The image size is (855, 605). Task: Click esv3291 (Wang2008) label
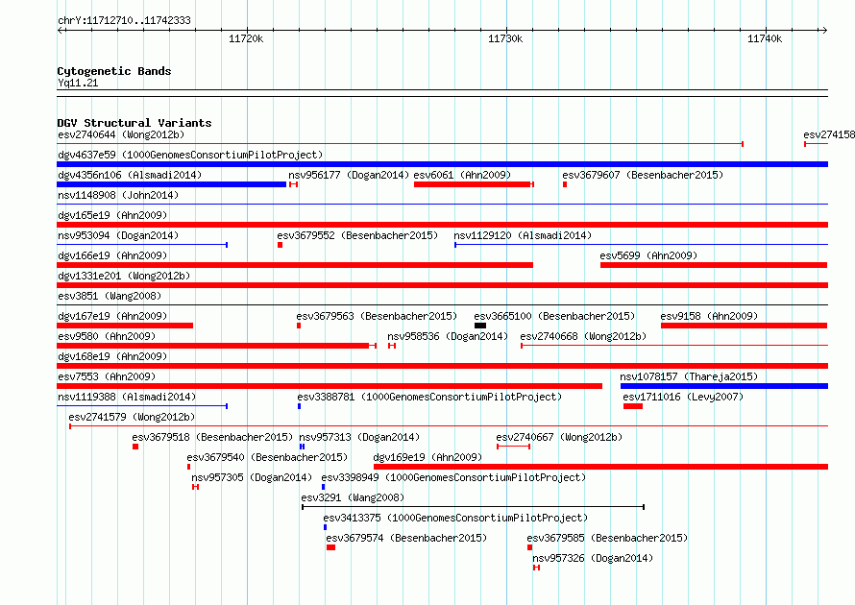point(353,497)
